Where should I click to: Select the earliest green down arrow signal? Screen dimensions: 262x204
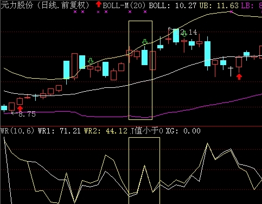[x=91, y=61]
